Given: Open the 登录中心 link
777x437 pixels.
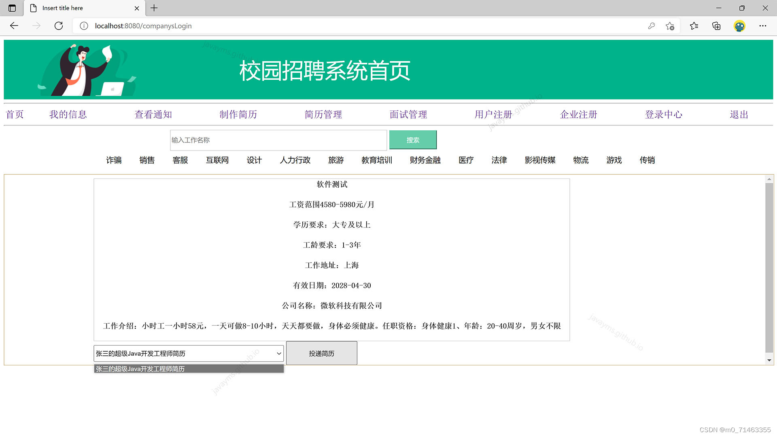Looking at the screenshot, I should click(x=663, y=115).
